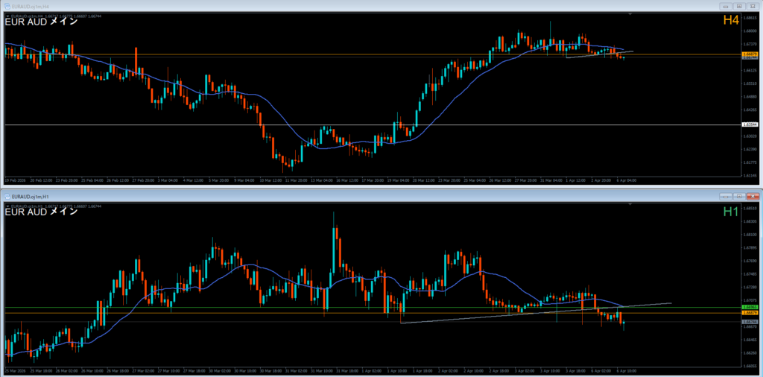This screenshot has height=377, width=763.
Task: Maximize the H1 chart window
Action: 738,195
